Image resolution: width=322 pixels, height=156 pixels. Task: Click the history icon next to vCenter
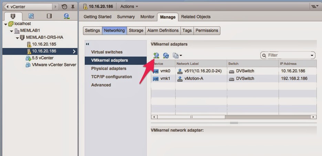point(64,7)
